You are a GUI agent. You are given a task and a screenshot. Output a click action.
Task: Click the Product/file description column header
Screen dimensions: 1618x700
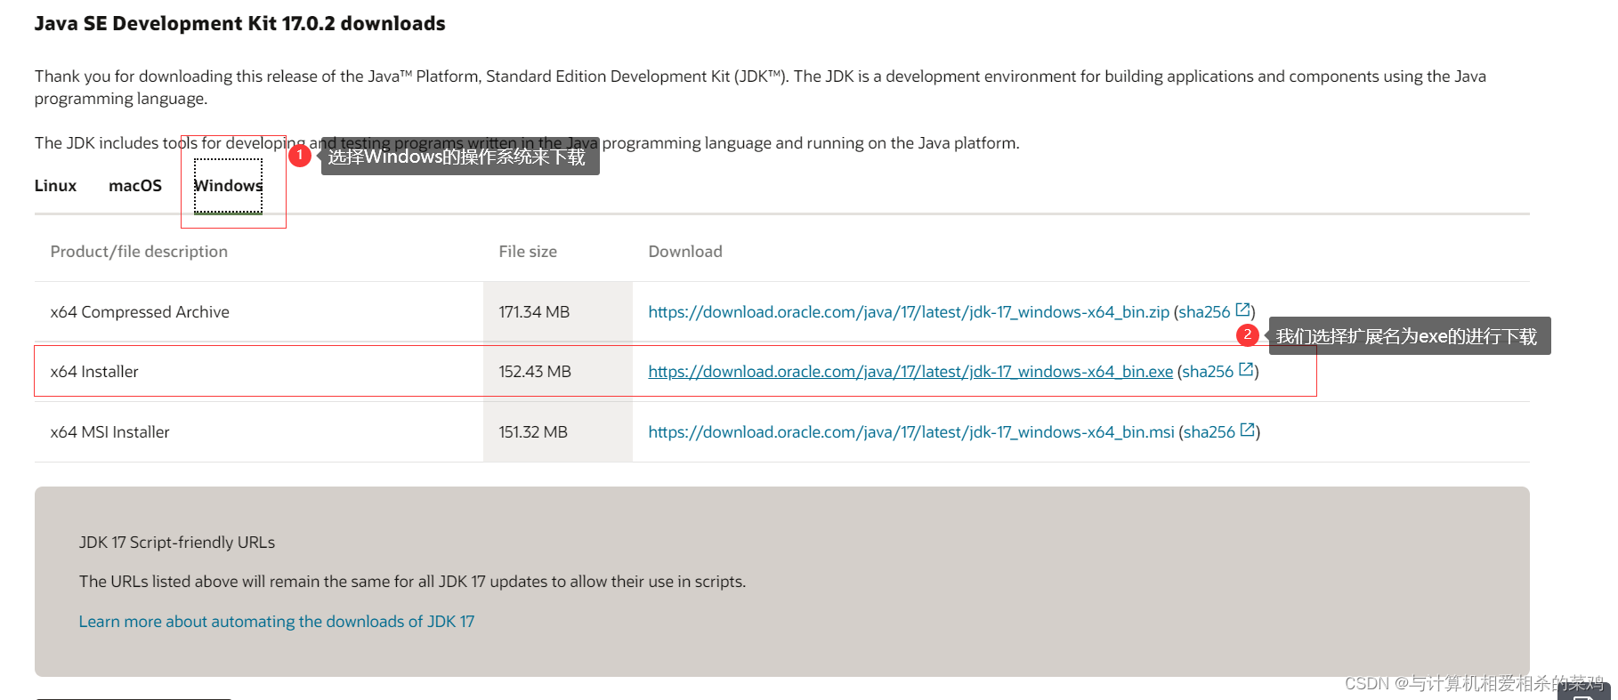coord(139,252)
